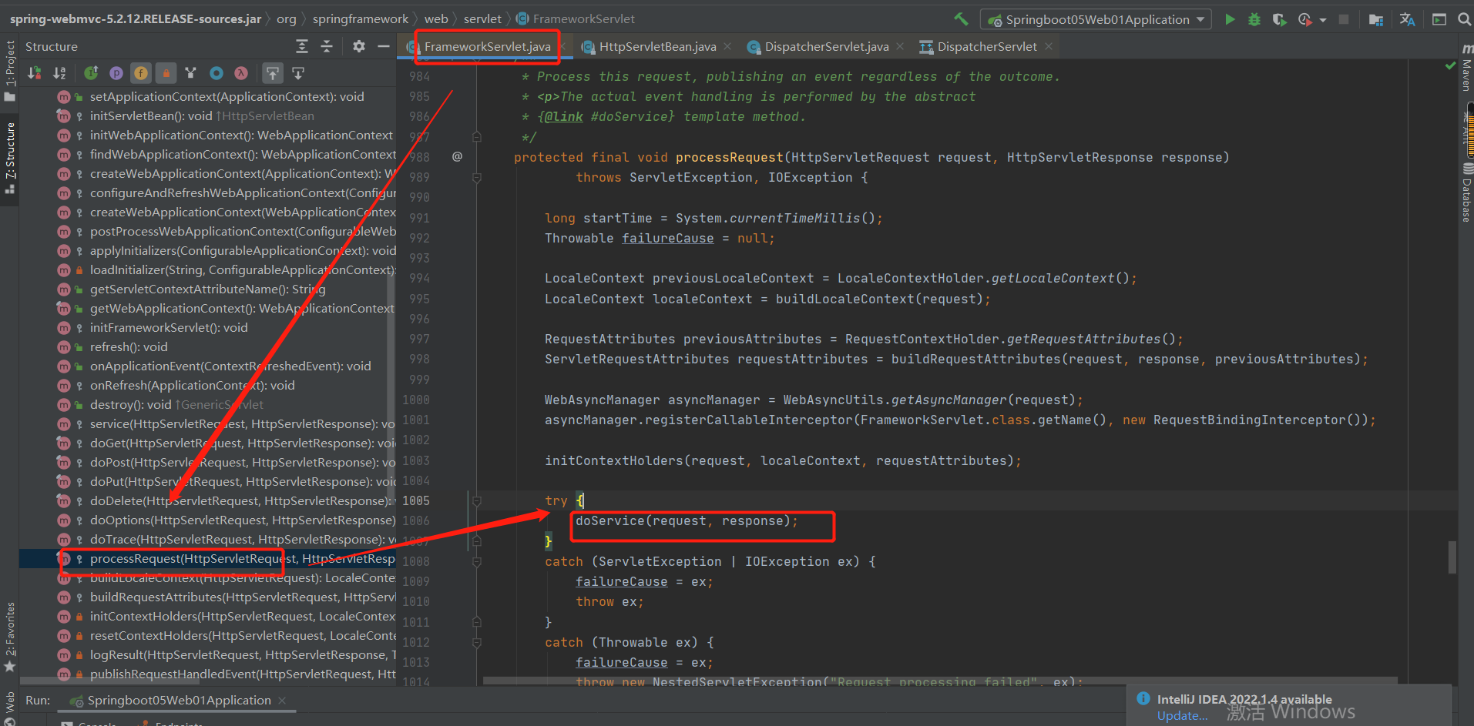Open Search Everywhere magnifier icon
Image resolution: width=1474 pixels, height=726 pixels.
pos(1464,19)
